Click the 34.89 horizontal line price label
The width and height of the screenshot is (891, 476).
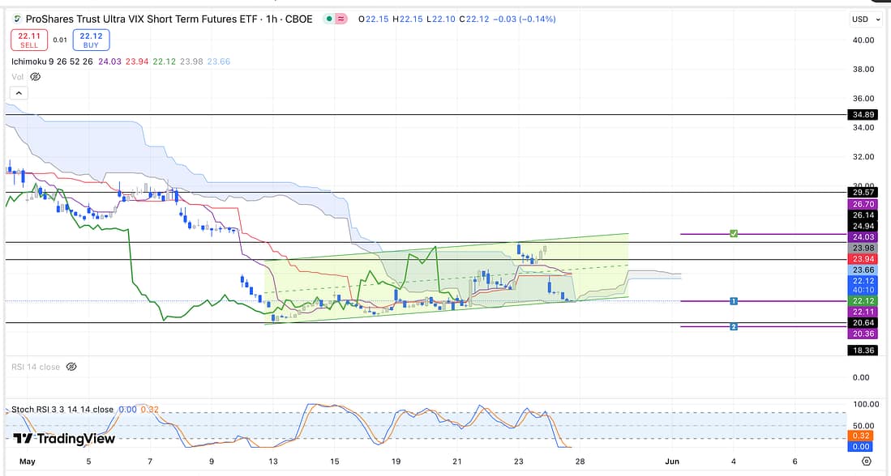(x=859, y=115)
